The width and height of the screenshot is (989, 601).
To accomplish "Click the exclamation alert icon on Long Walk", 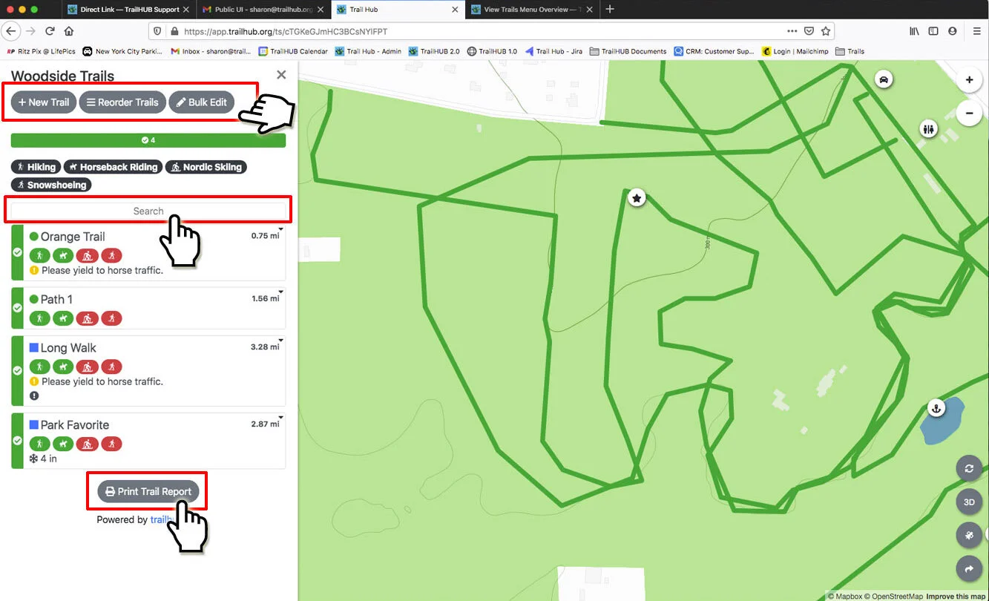I will pos(34,395).
